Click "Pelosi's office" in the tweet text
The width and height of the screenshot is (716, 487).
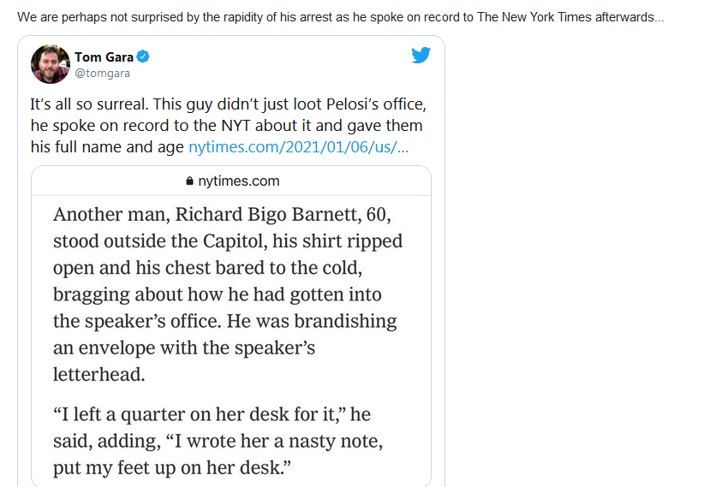click(x=376, y=104)
